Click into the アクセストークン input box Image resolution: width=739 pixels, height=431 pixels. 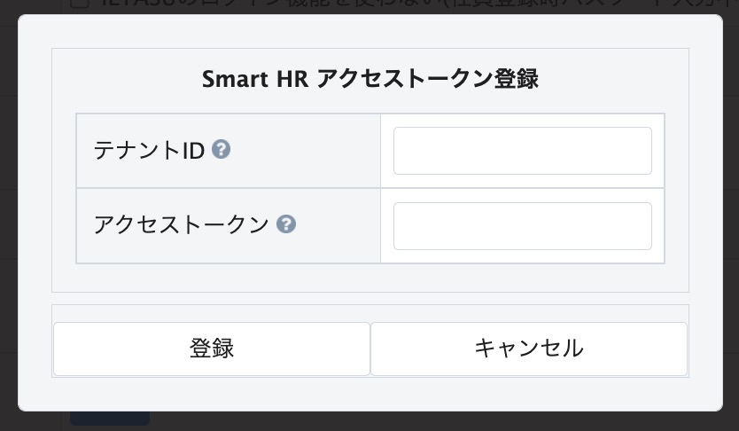522,226
